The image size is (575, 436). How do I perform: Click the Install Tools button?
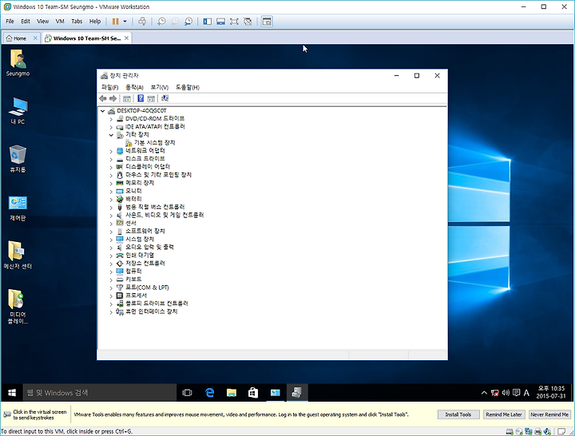458,414
